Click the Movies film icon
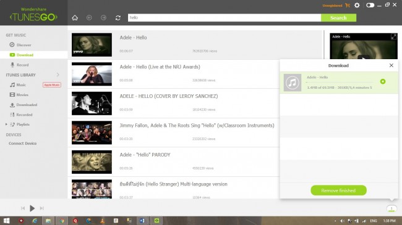Image resolution: width=402 pixels, height=225 pixels. pos(12,94)
